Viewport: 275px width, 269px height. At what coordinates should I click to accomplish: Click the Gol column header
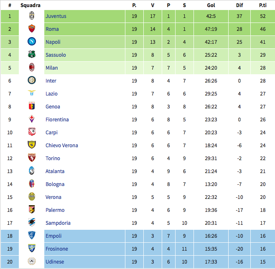211,5
